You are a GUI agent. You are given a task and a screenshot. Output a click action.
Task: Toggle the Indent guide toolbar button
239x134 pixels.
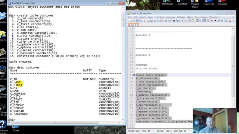[204, 20]
